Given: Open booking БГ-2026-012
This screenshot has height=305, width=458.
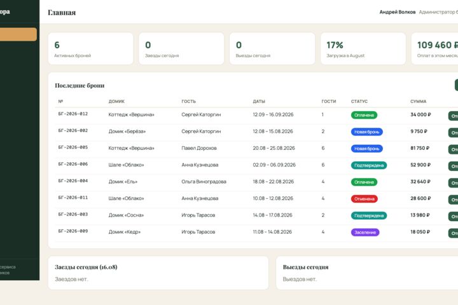Looking at the screenshot, I should point(73,114).
